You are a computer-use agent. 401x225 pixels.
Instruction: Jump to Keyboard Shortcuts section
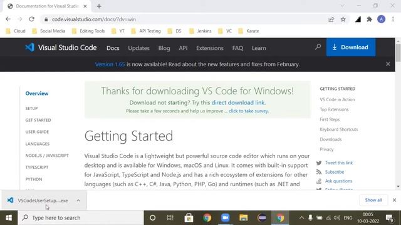(338, 129)
